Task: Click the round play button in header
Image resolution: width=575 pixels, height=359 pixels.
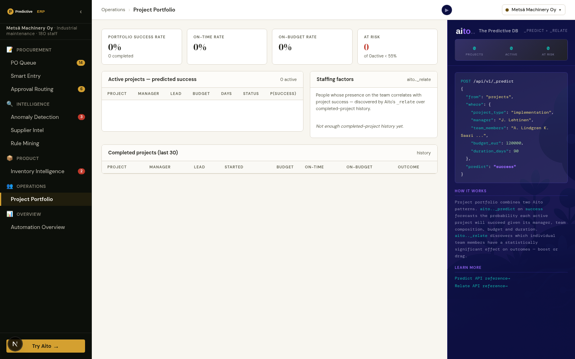Action: [446, 10]
